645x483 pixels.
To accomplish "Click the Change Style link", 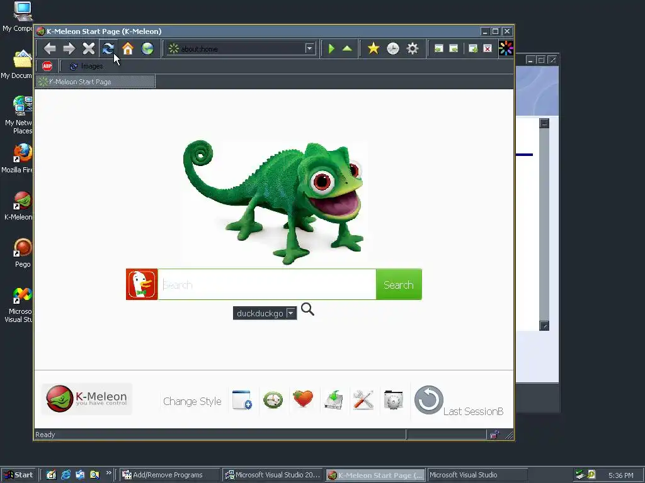I will (x=192, y=401).
